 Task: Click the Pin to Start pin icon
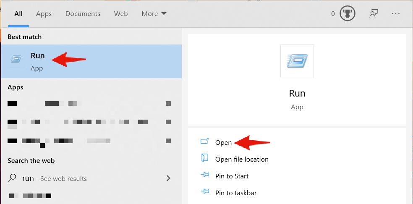205,175
